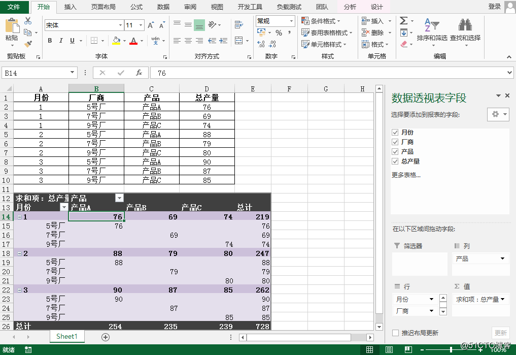516x355 pixels.
Task: Switch to the 插入 ribbon tab
Action: point(71,7)
